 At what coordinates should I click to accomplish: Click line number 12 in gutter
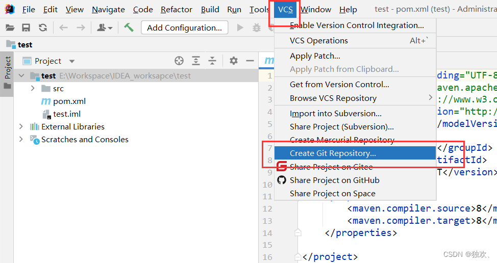click(267, 209)
